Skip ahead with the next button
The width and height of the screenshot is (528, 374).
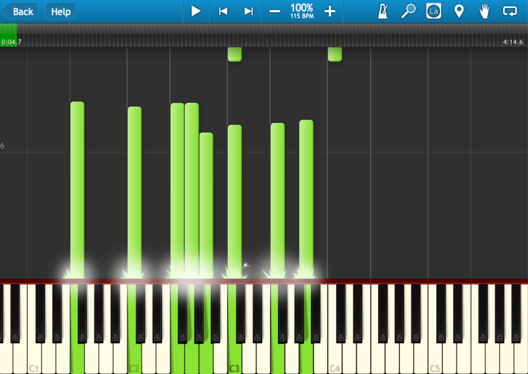[248, 11]
